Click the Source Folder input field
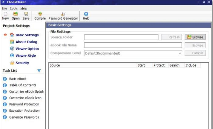This screenshot has width=213, height=129. [121, 37]
